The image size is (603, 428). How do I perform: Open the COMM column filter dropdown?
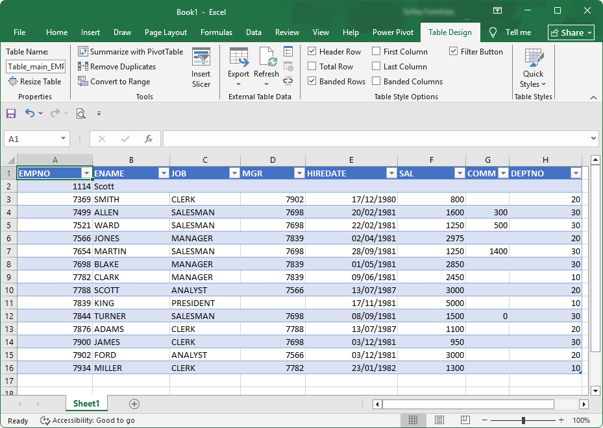point(503,173)
